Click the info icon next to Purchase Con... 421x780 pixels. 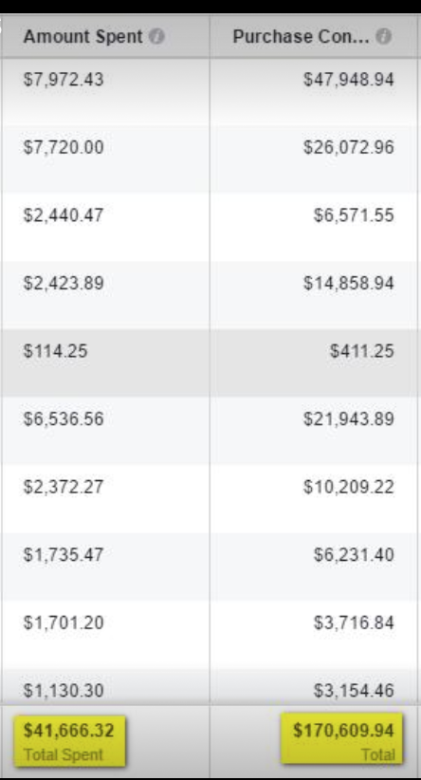[x=383, y=36]
